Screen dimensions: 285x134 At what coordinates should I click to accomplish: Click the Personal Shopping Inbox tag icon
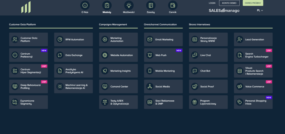[x=240, y=102]
